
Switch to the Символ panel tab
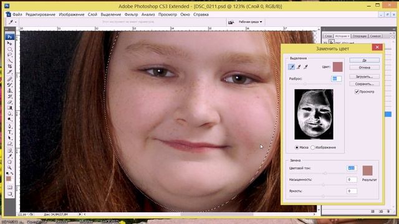pos(375,36)
